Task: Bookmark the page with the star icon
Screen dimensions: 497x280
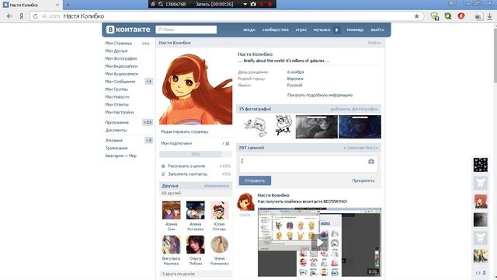Action: [416, 16]
